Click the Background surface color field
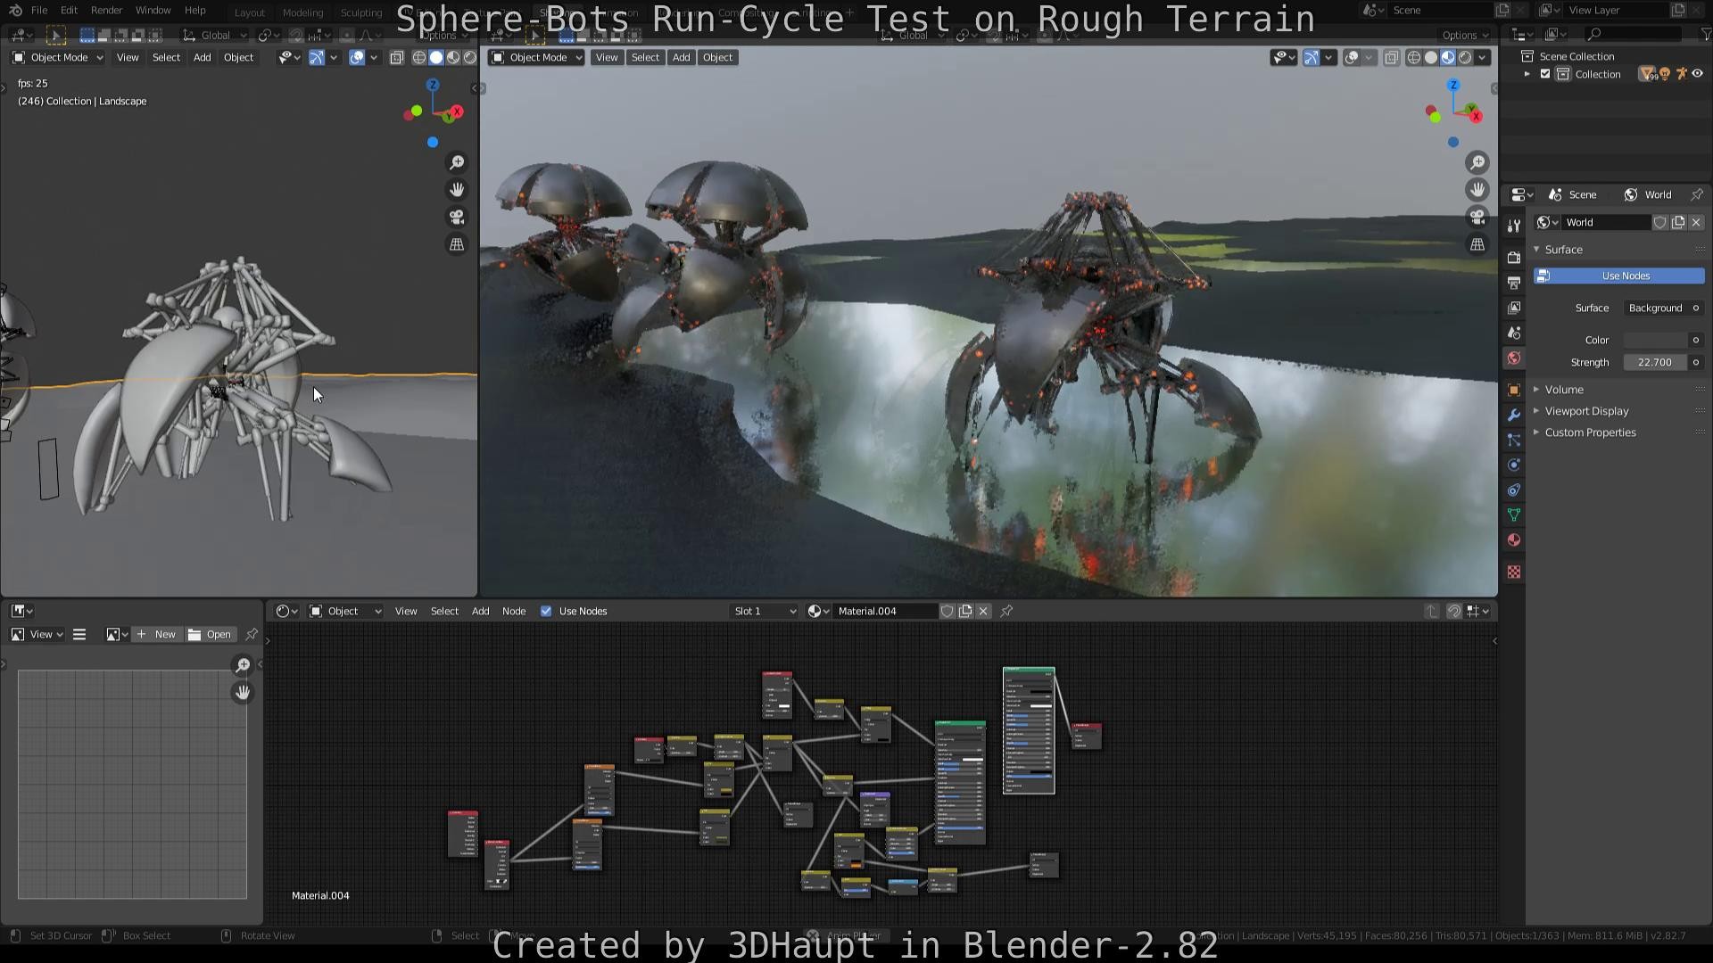 (1655, 340)
